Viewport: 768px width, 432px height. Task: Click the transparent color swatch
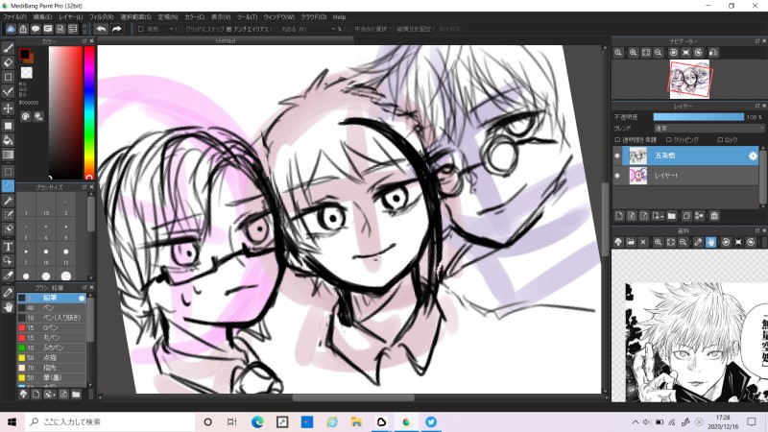(x=27, y=73)
